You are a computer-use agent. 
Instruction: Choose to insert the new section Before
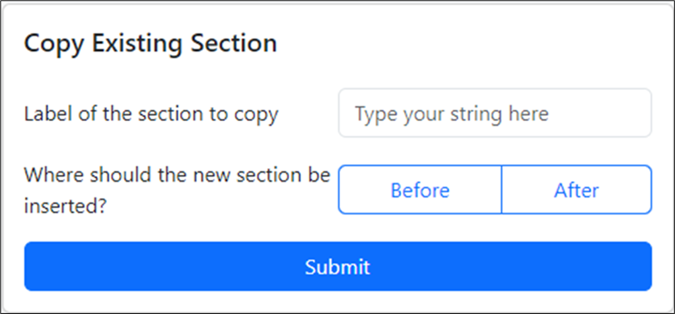coord(420,190)
